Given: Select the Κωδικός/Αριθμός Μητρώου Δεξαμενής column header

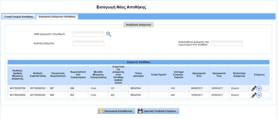Looking at the screenshot, I should [18, 75].
